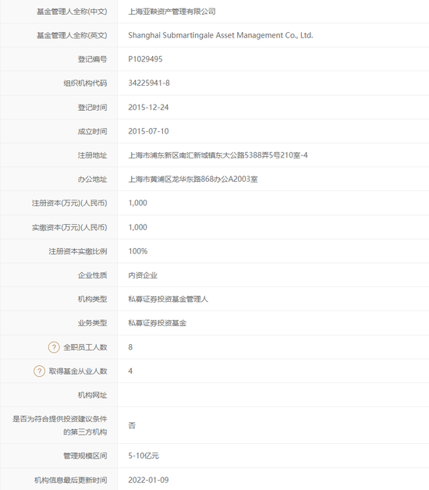Click the 否 third-party institution value
Image resolution: width=429 pixels, height=490 pixels.
(132, 425)
